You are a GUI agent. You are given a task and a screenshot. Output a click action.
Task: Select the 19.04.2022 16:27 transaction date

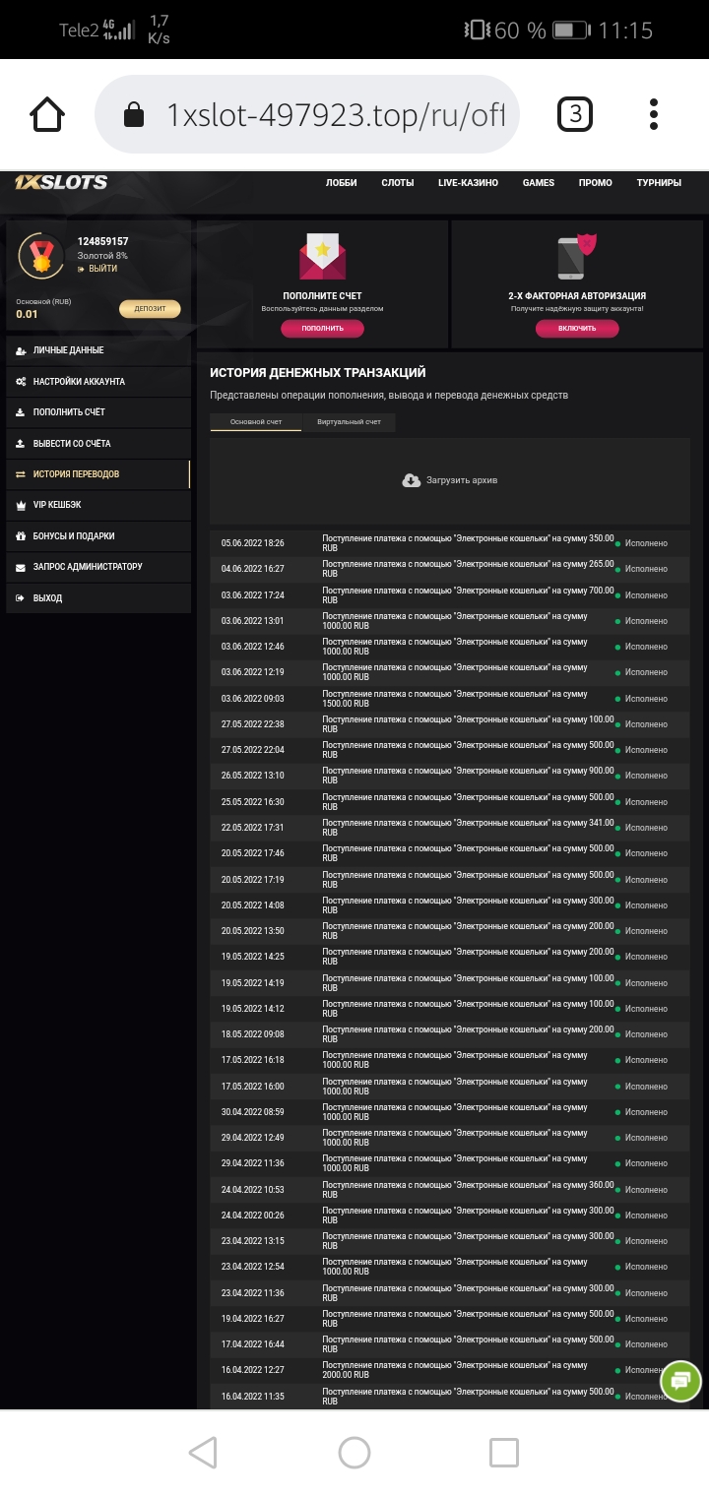(x=253, y=1319)
